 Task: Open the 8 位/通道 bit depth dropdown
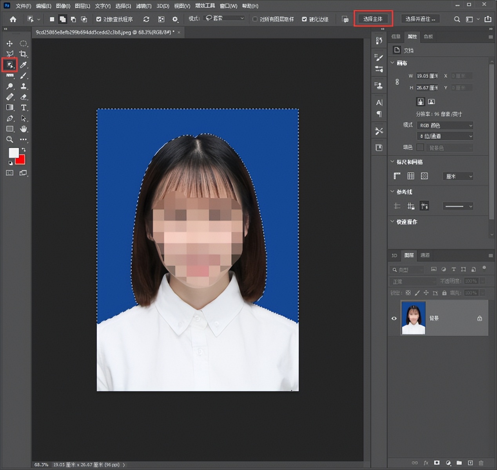(445, 136)
